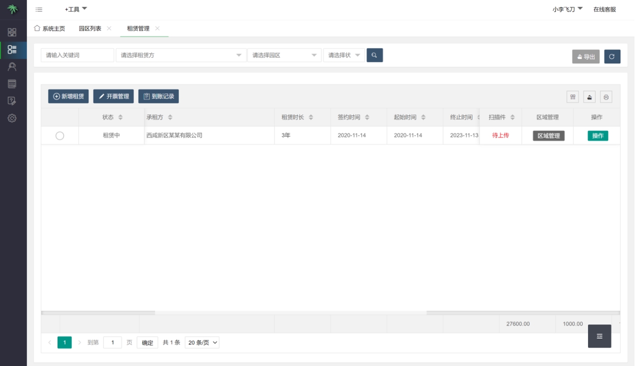
Task: Open the column filter grid icon
Action: point(573,97)
